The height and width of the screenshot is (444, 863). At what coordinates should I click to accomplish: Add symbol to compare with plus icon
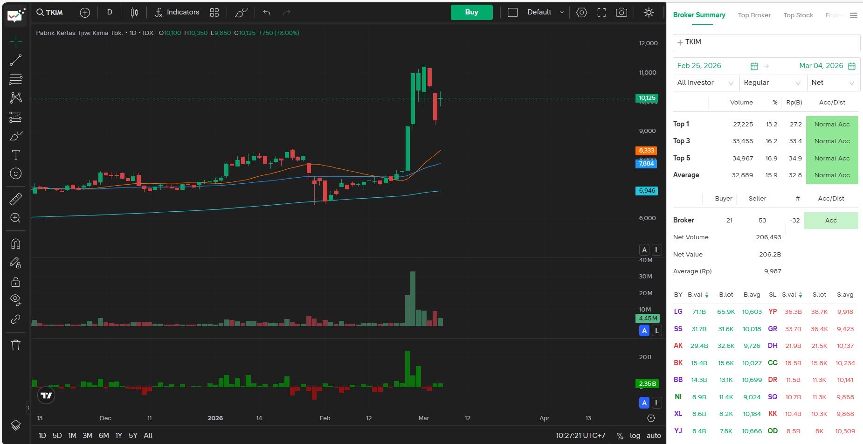coord(85,13)
